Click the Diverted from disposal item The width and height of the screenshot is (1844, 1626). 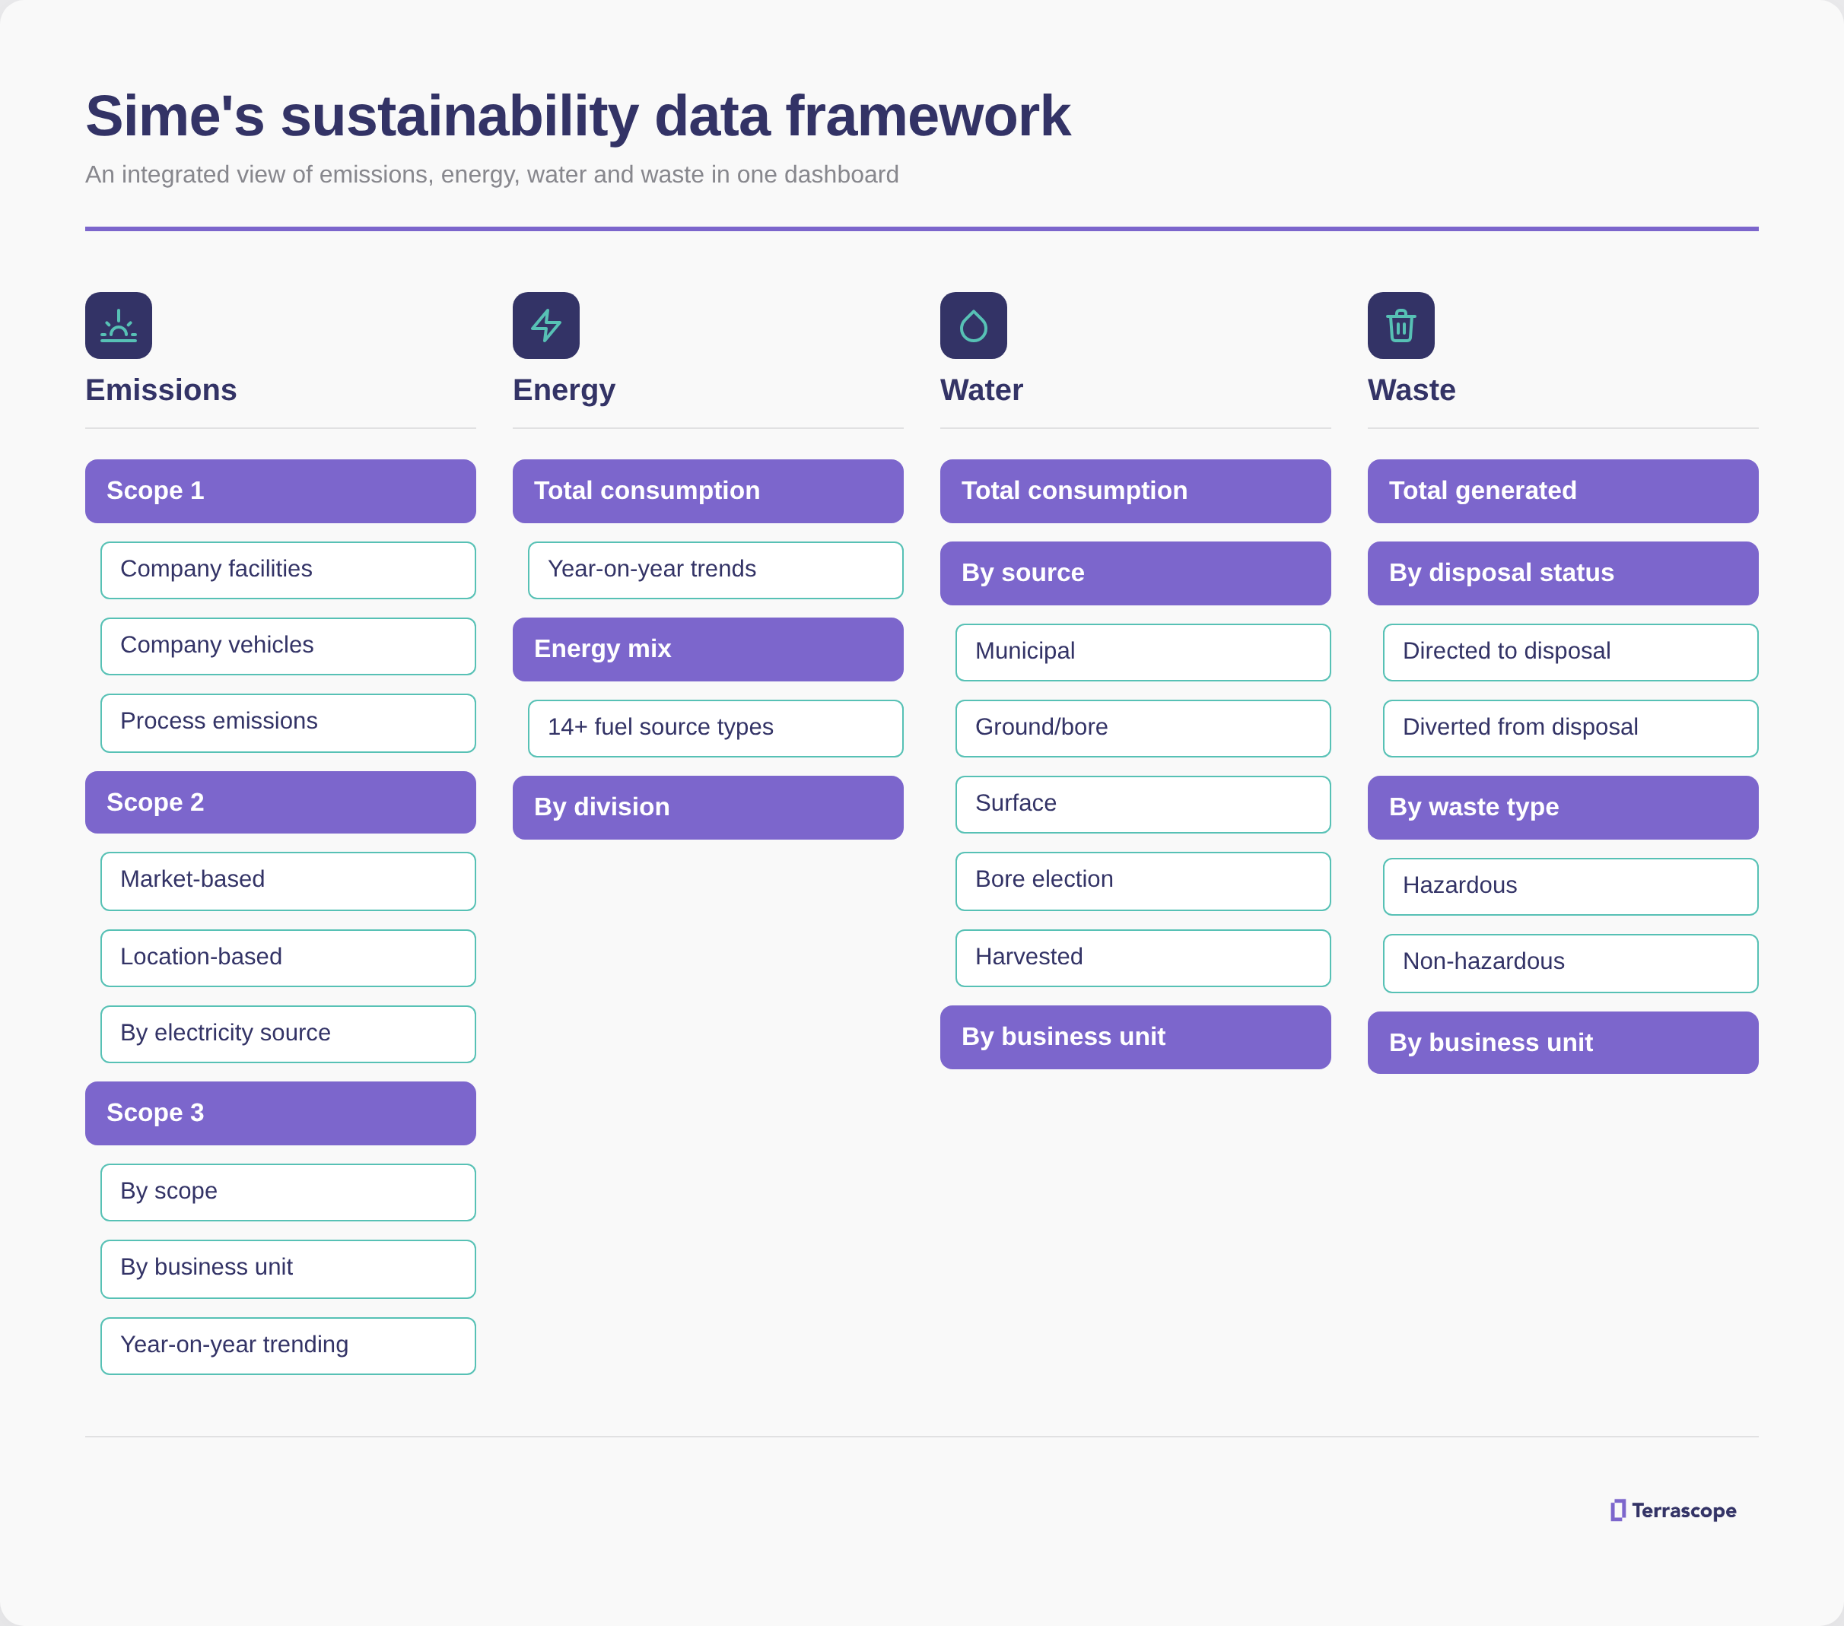click(x=1569, y=728)
